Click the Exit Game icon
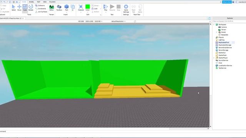The width and height of the screenshot is (246, 138). tap(140, 8)
